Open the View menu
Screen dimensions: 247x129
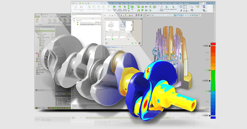tap(111, 3)
